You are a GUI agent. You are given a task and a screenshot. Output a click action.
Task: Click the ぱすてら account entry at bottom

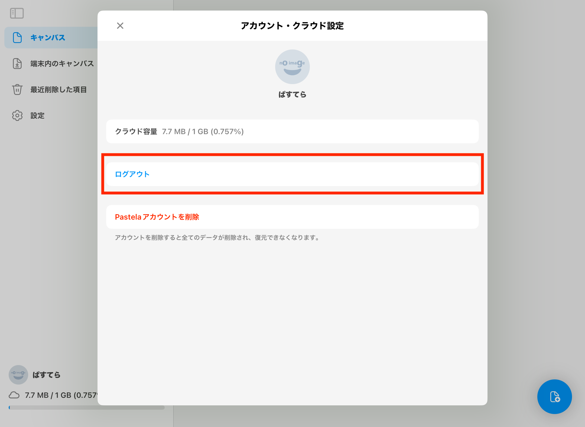(x=46, y=375)
